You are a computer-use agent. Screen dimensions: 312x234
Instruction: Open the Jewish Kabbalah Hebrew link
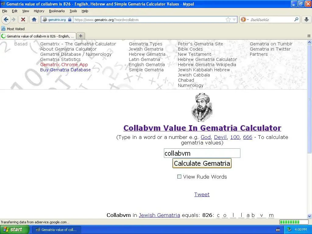click(204, 70)
